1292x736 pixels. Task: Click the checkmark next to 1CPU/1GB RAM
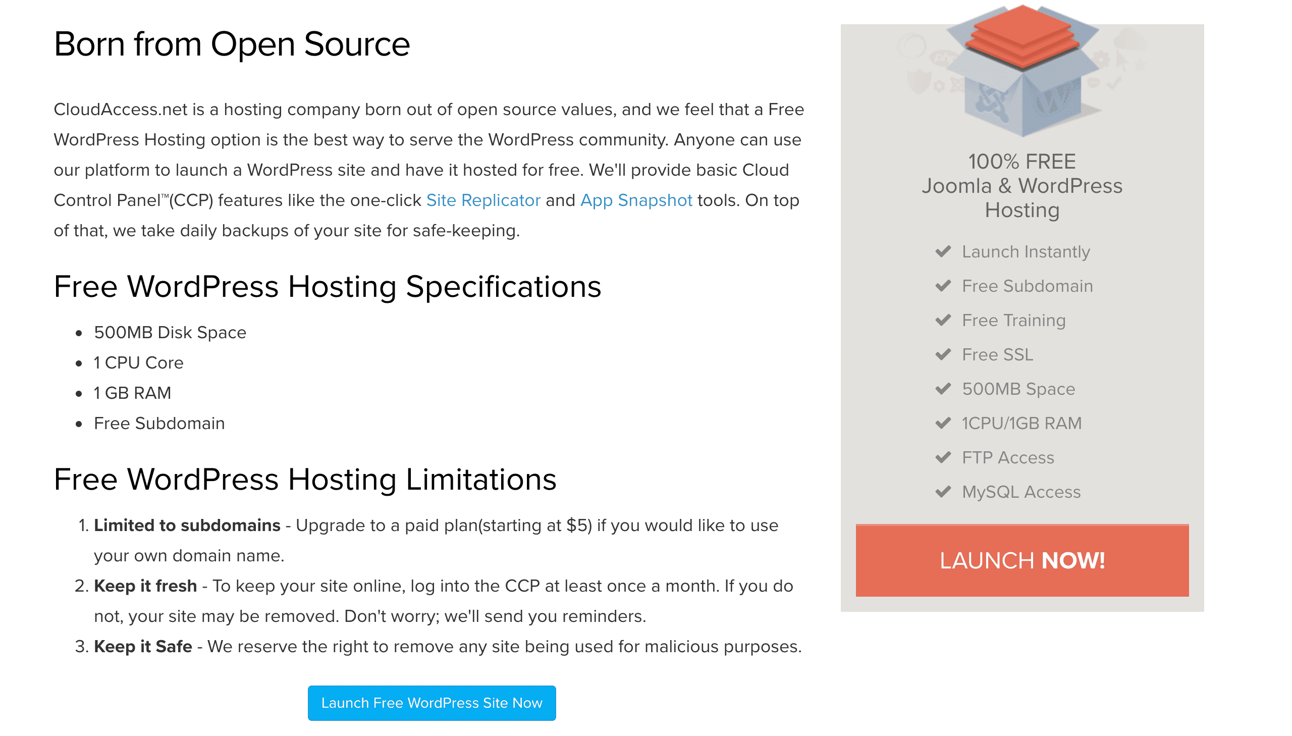point(943,423)
